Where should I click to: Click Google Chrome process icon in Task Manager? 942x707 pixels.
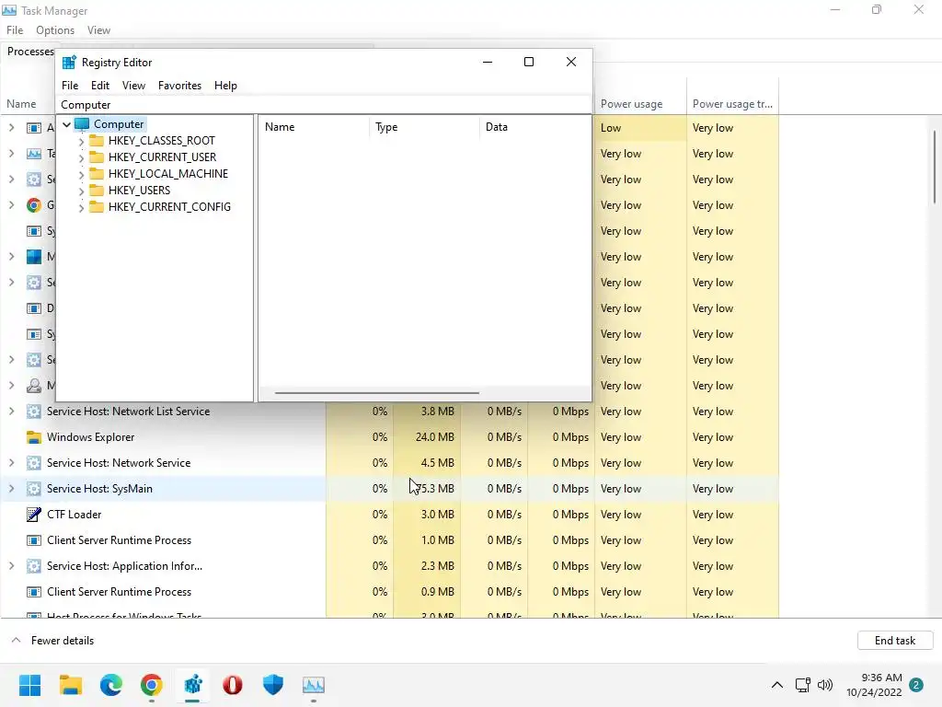pyautogui.click(x=34, y=205)
